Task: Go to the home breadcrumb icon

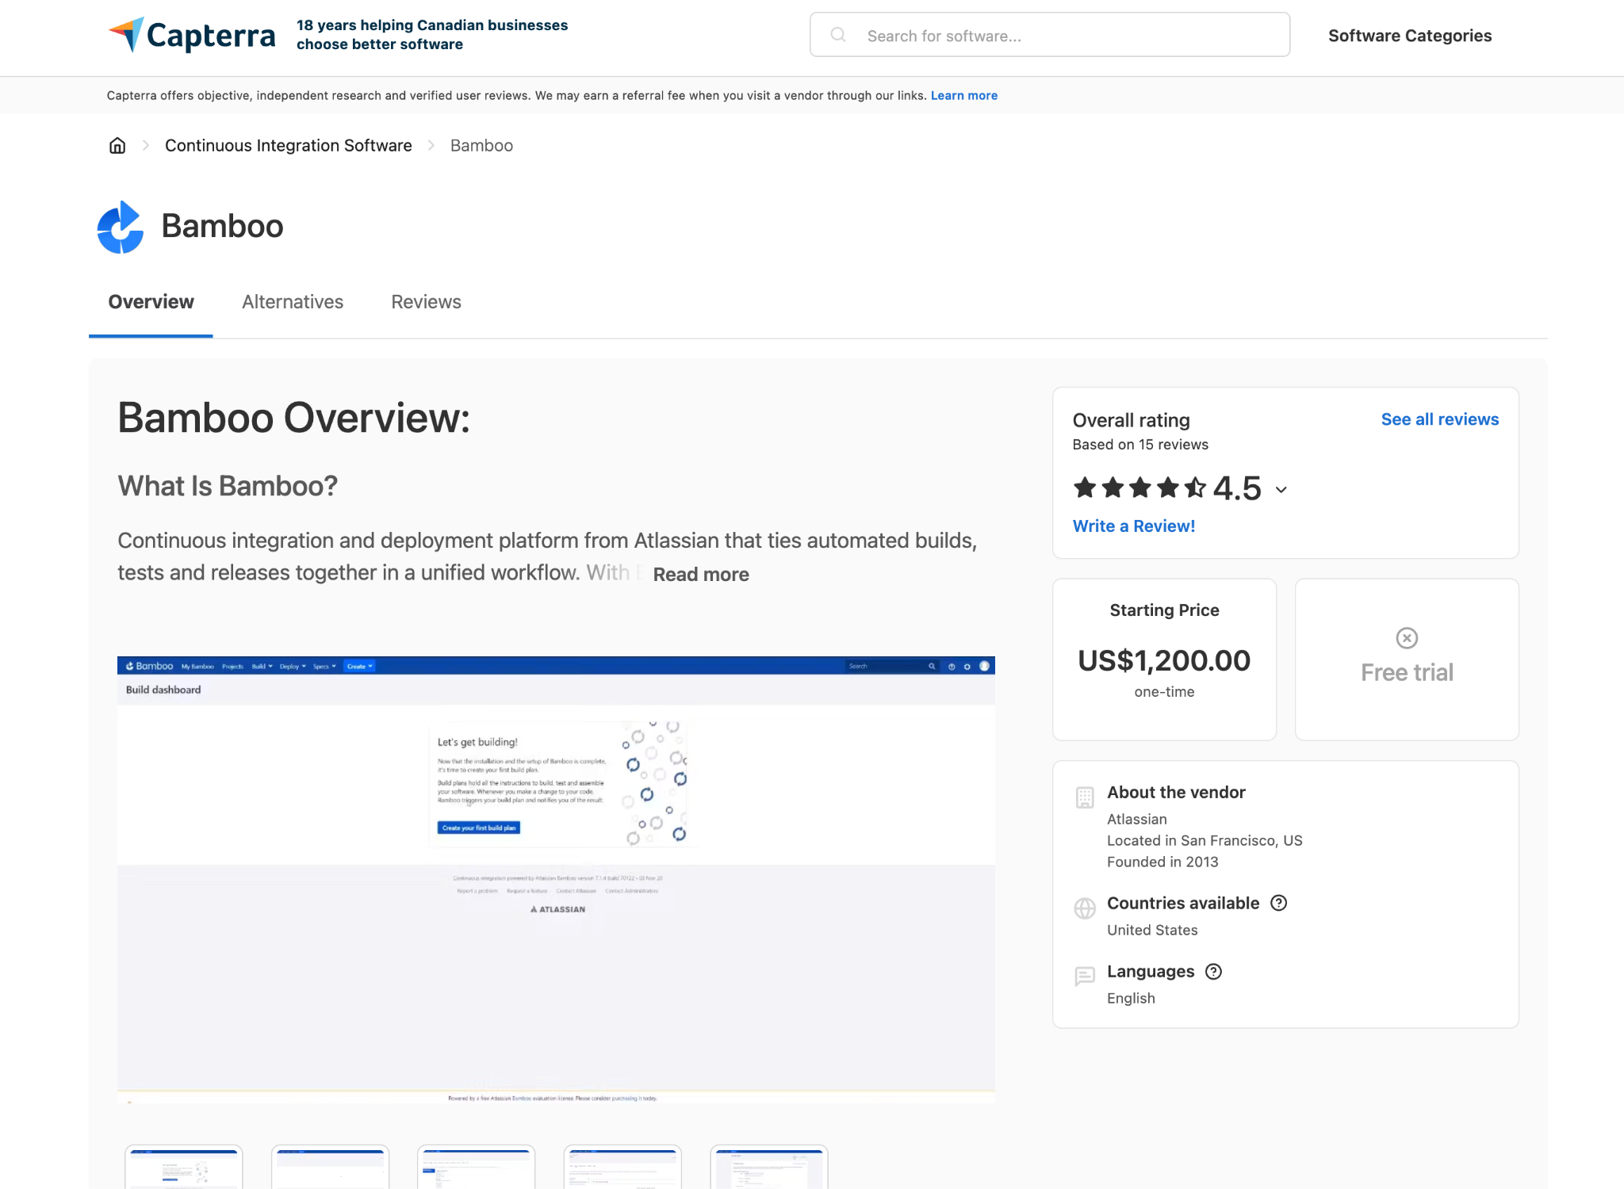Action: click(117, 145)
